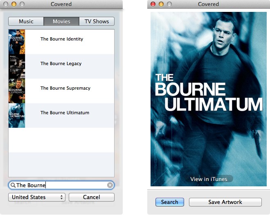Focus the search field containing "The Bourne"

click(61, 185)
